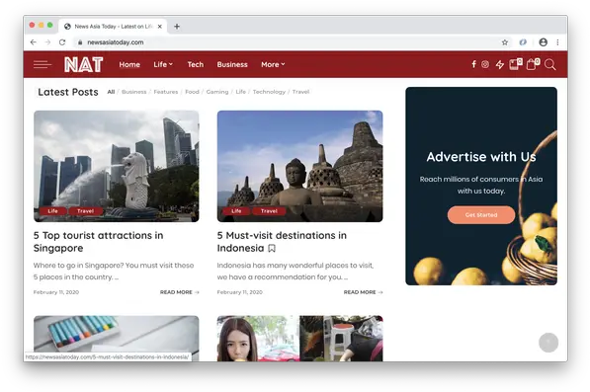Image resolution: width=590 pixels, height=392 pixels.
Task: Open the browser profile account icon
Action: tap(543, 42)
